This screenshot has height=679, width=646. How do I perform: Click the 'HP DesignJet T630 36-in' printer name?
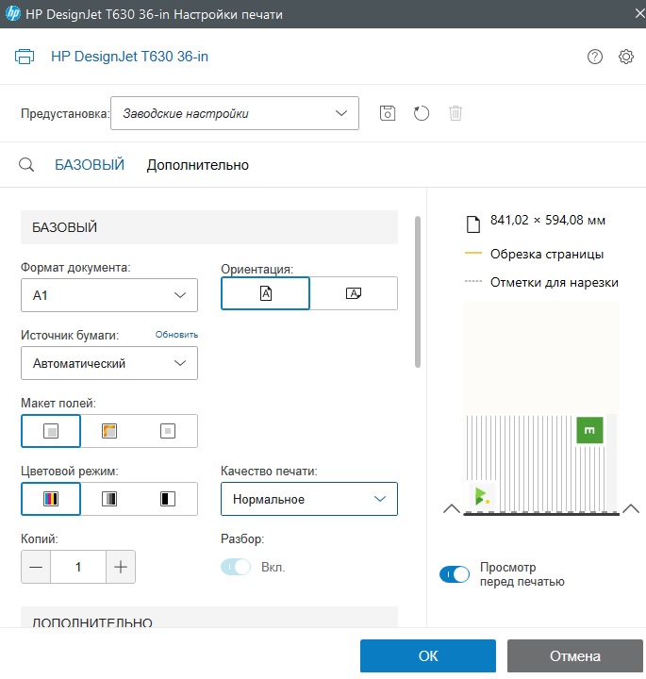coord(129,57)
